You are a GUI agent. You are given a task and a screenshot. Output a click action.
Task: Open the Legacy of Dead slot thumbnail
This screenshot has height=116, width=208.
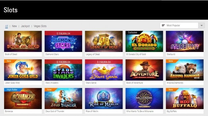click(104, 41)
